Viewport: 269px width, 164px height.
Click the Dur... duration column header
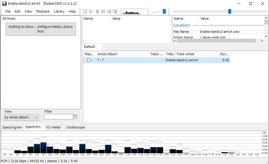point(224,54)
